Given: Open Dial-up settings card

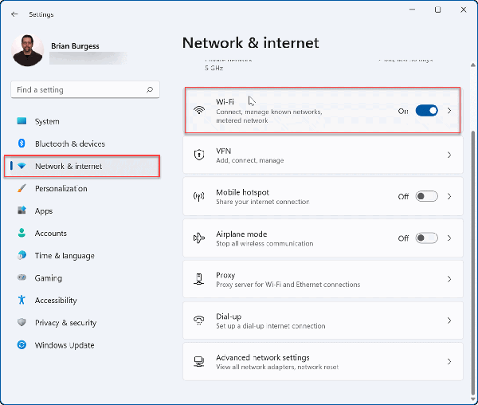Looking at the screenshot, I should click(323, 320).
